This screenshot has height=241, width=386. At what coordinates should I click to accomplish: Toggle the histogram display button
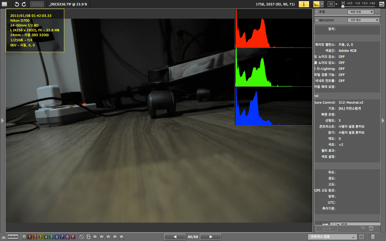pyautogui.click(x=317, y=4)
